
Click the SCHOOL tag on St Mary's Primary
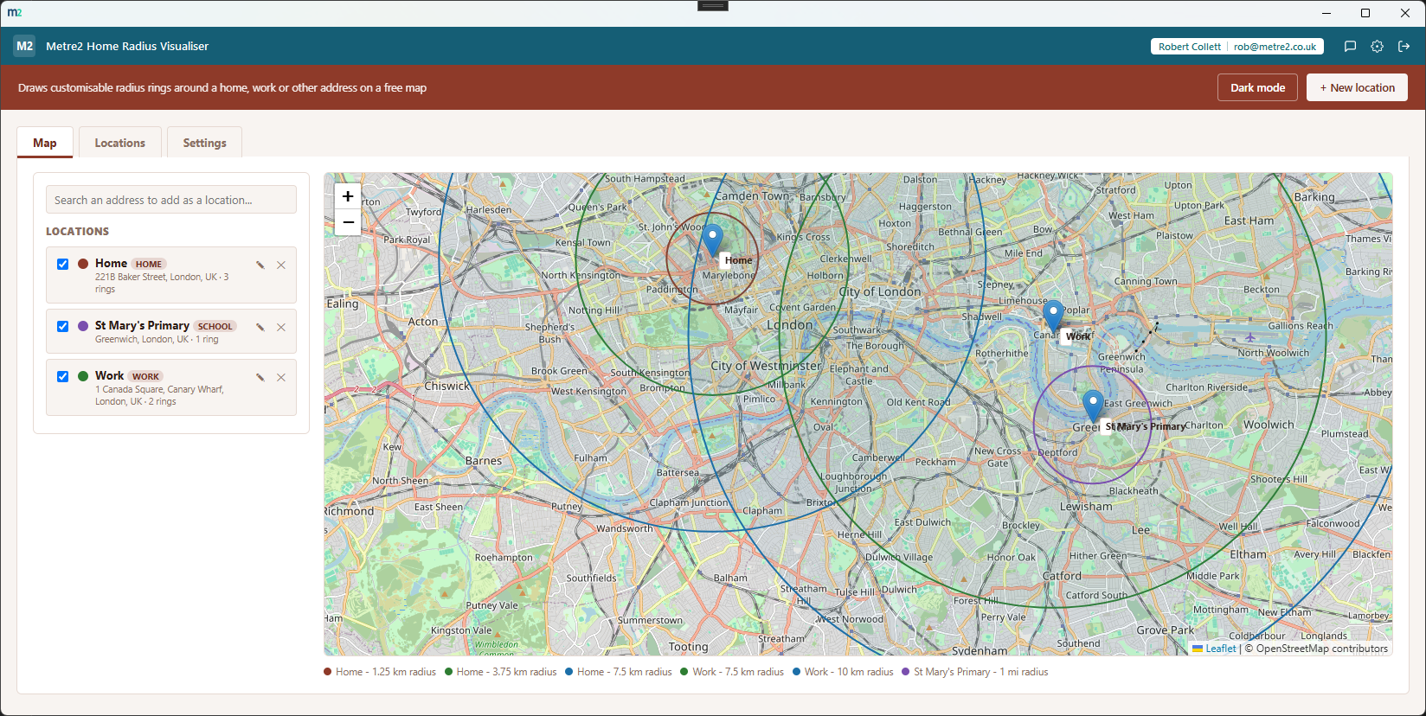[215, 327]
